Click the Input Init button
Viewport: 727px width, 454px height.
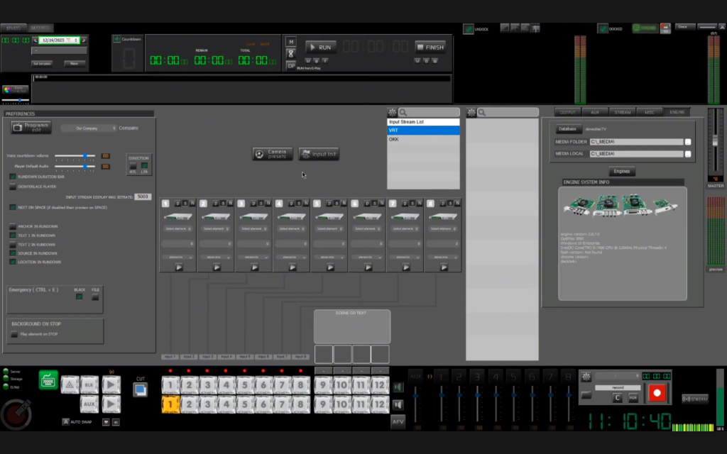[319, 154]
